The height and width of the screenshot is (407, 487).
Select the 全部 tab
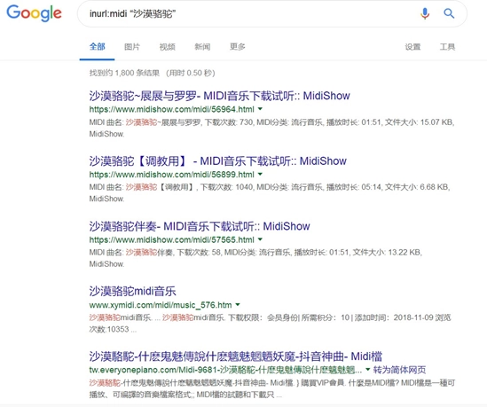(x=98, y=47)
